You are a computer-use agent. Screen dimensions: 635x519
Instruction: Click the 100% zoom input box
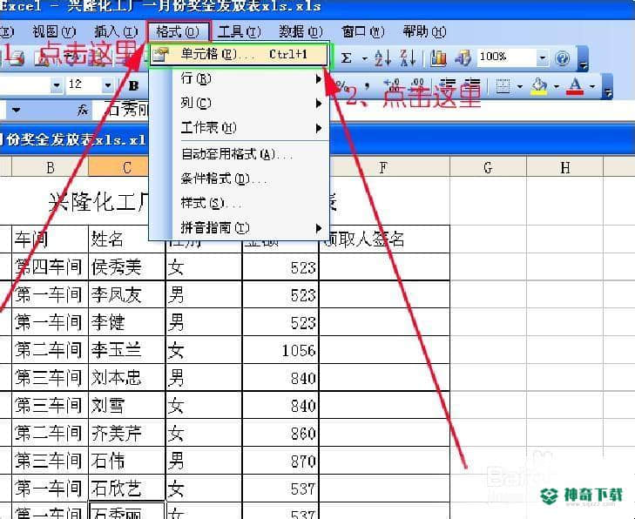[x=507, y=57]
